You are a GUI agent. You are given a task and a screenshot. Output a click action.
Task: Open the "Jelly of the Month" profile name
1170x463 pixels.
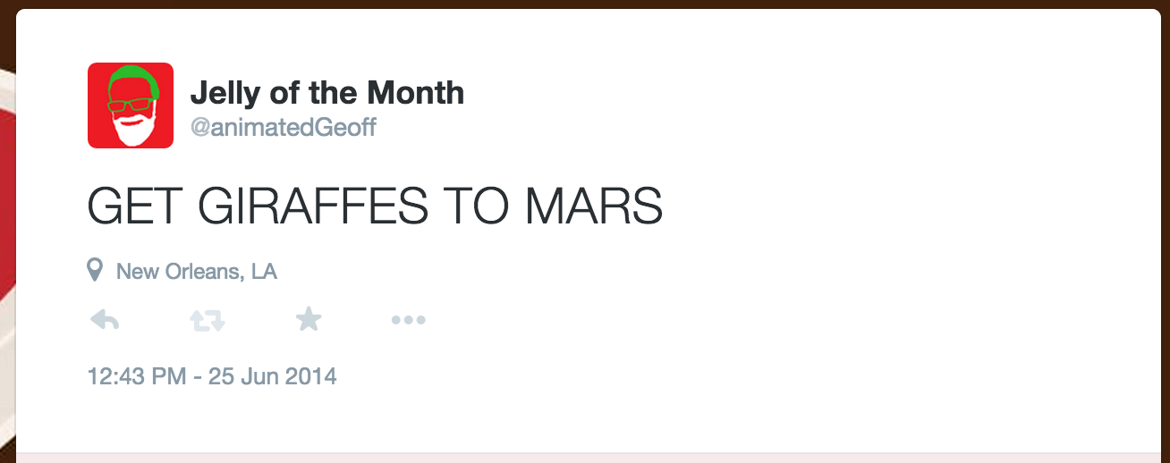point(326,93)
